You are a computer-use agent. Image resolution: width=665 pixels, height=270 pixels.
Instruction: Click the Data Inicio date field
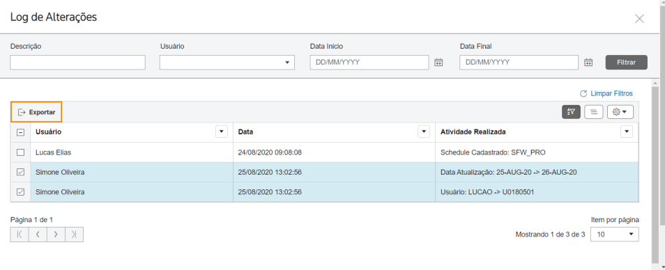click(369, 62)
